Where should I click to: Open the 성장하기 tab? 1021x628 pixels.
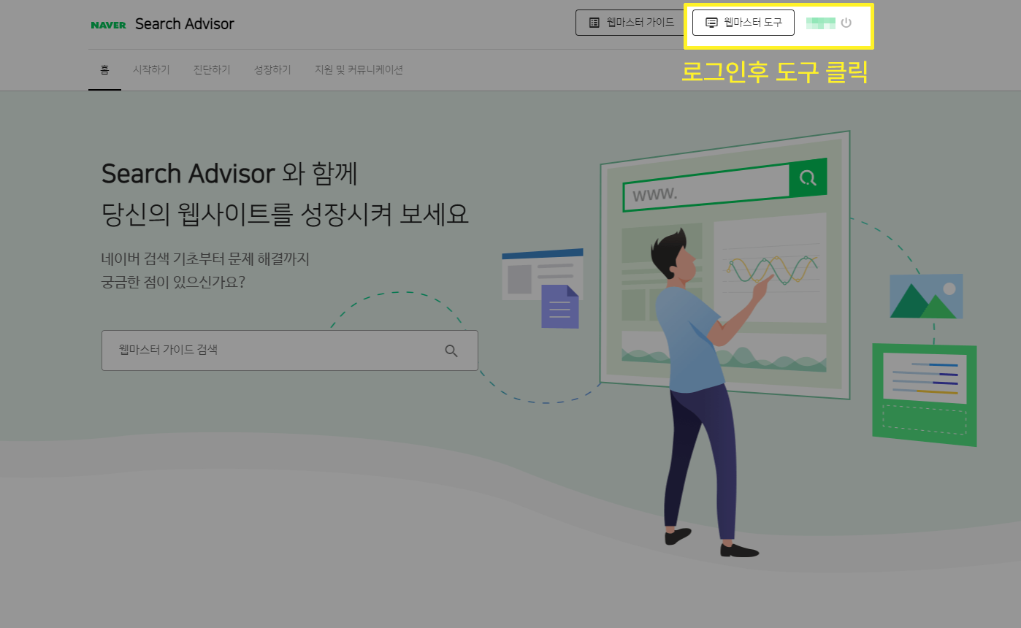click(x=272, y=70)
